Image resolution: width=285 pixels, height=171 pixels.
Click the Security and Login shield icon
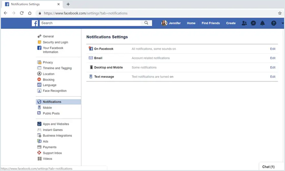point(39,42)
